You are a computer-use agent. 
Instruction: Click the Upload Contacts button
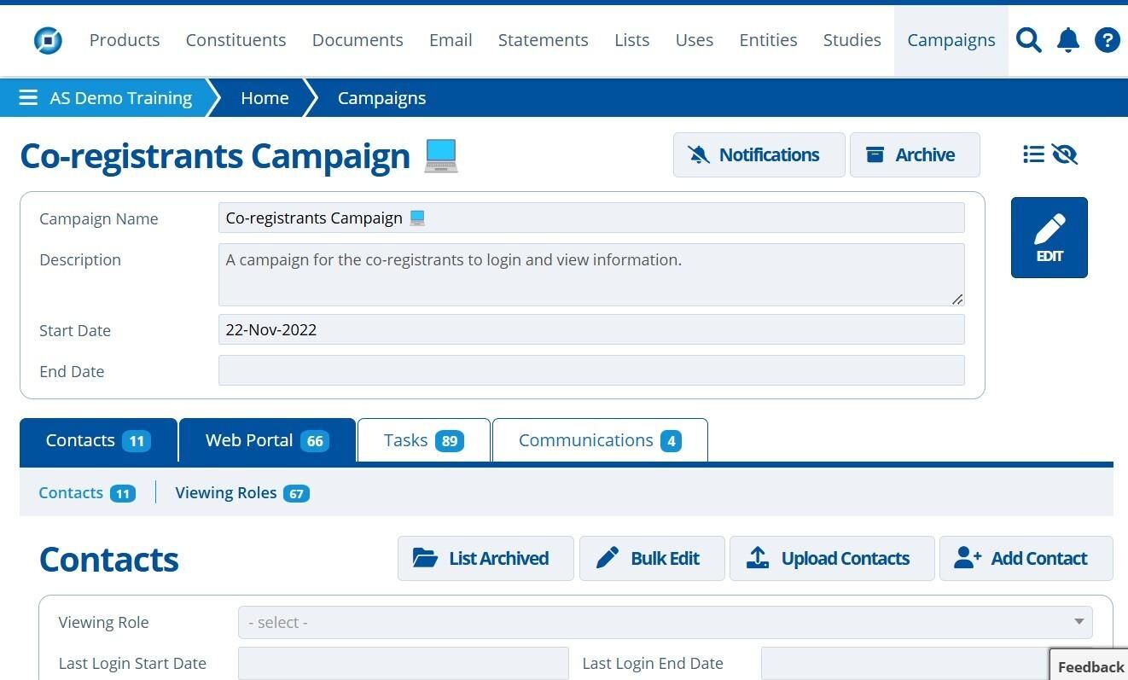tap(832, 558)
